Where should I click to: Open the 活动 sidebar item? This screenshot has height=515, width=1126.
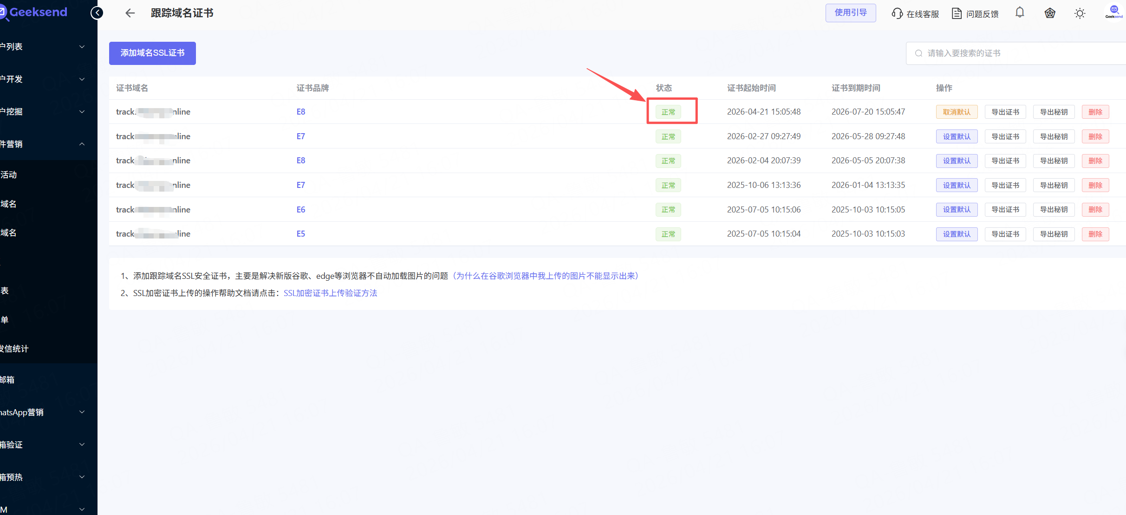coord(9,174)
